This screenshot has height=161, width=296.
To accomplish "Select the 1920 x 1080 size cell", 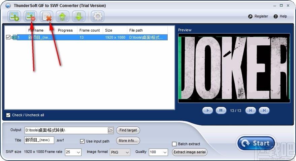I will click(115, 37).
